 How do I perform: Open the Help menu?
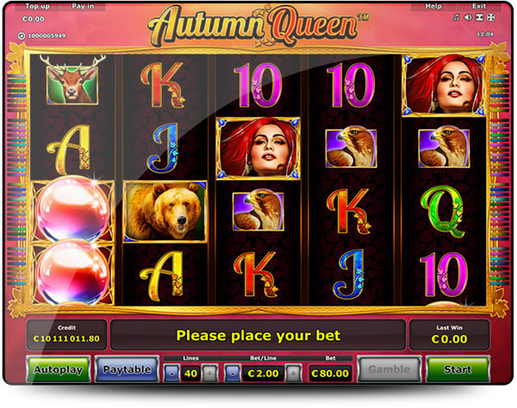pyautogui.click(x=433, y=6)
